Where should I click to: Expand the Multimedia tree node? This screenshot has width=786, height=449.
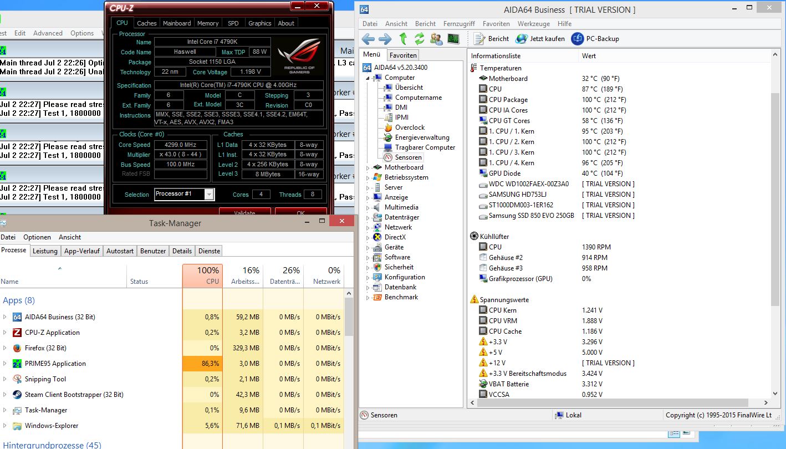tap(368, 207)
